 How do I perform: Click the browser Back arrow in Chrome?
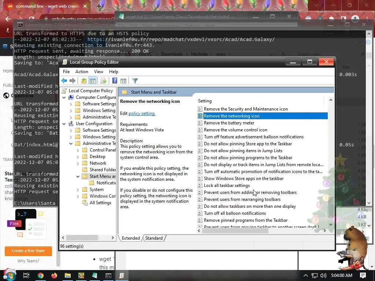click(x=8, y=19)
